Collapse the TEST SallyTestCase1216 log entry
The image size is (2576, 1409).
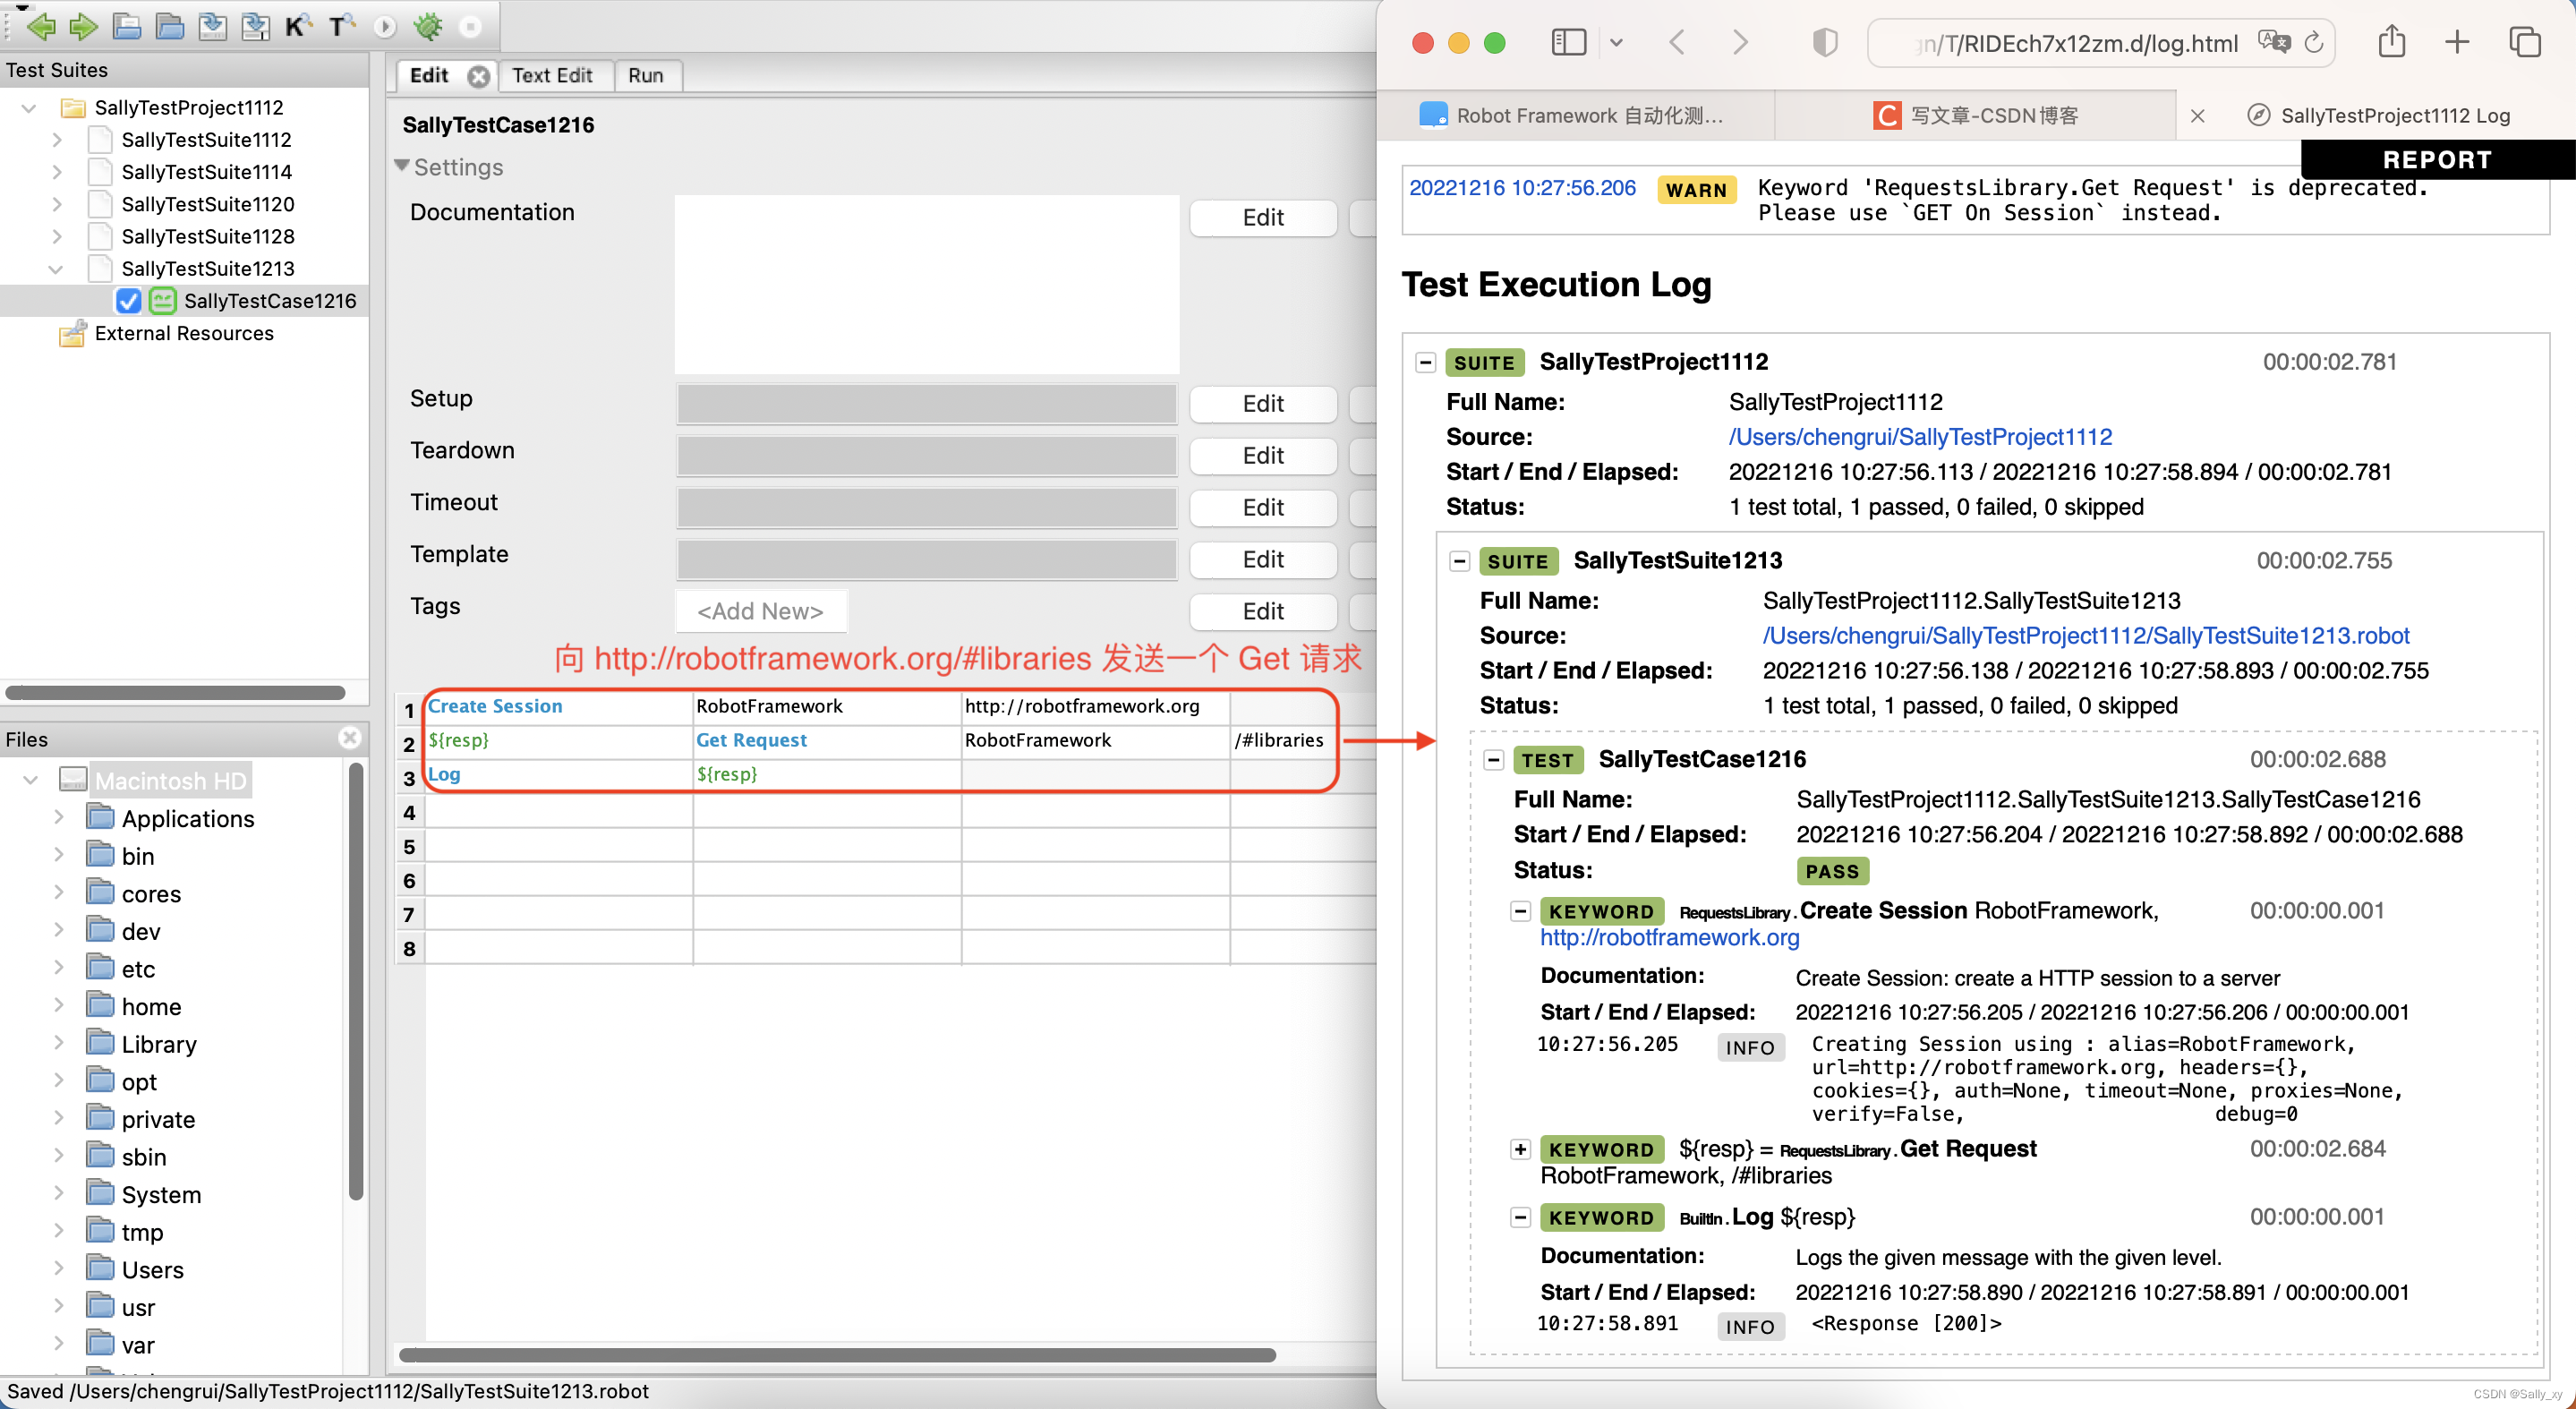click(1493, 760)
